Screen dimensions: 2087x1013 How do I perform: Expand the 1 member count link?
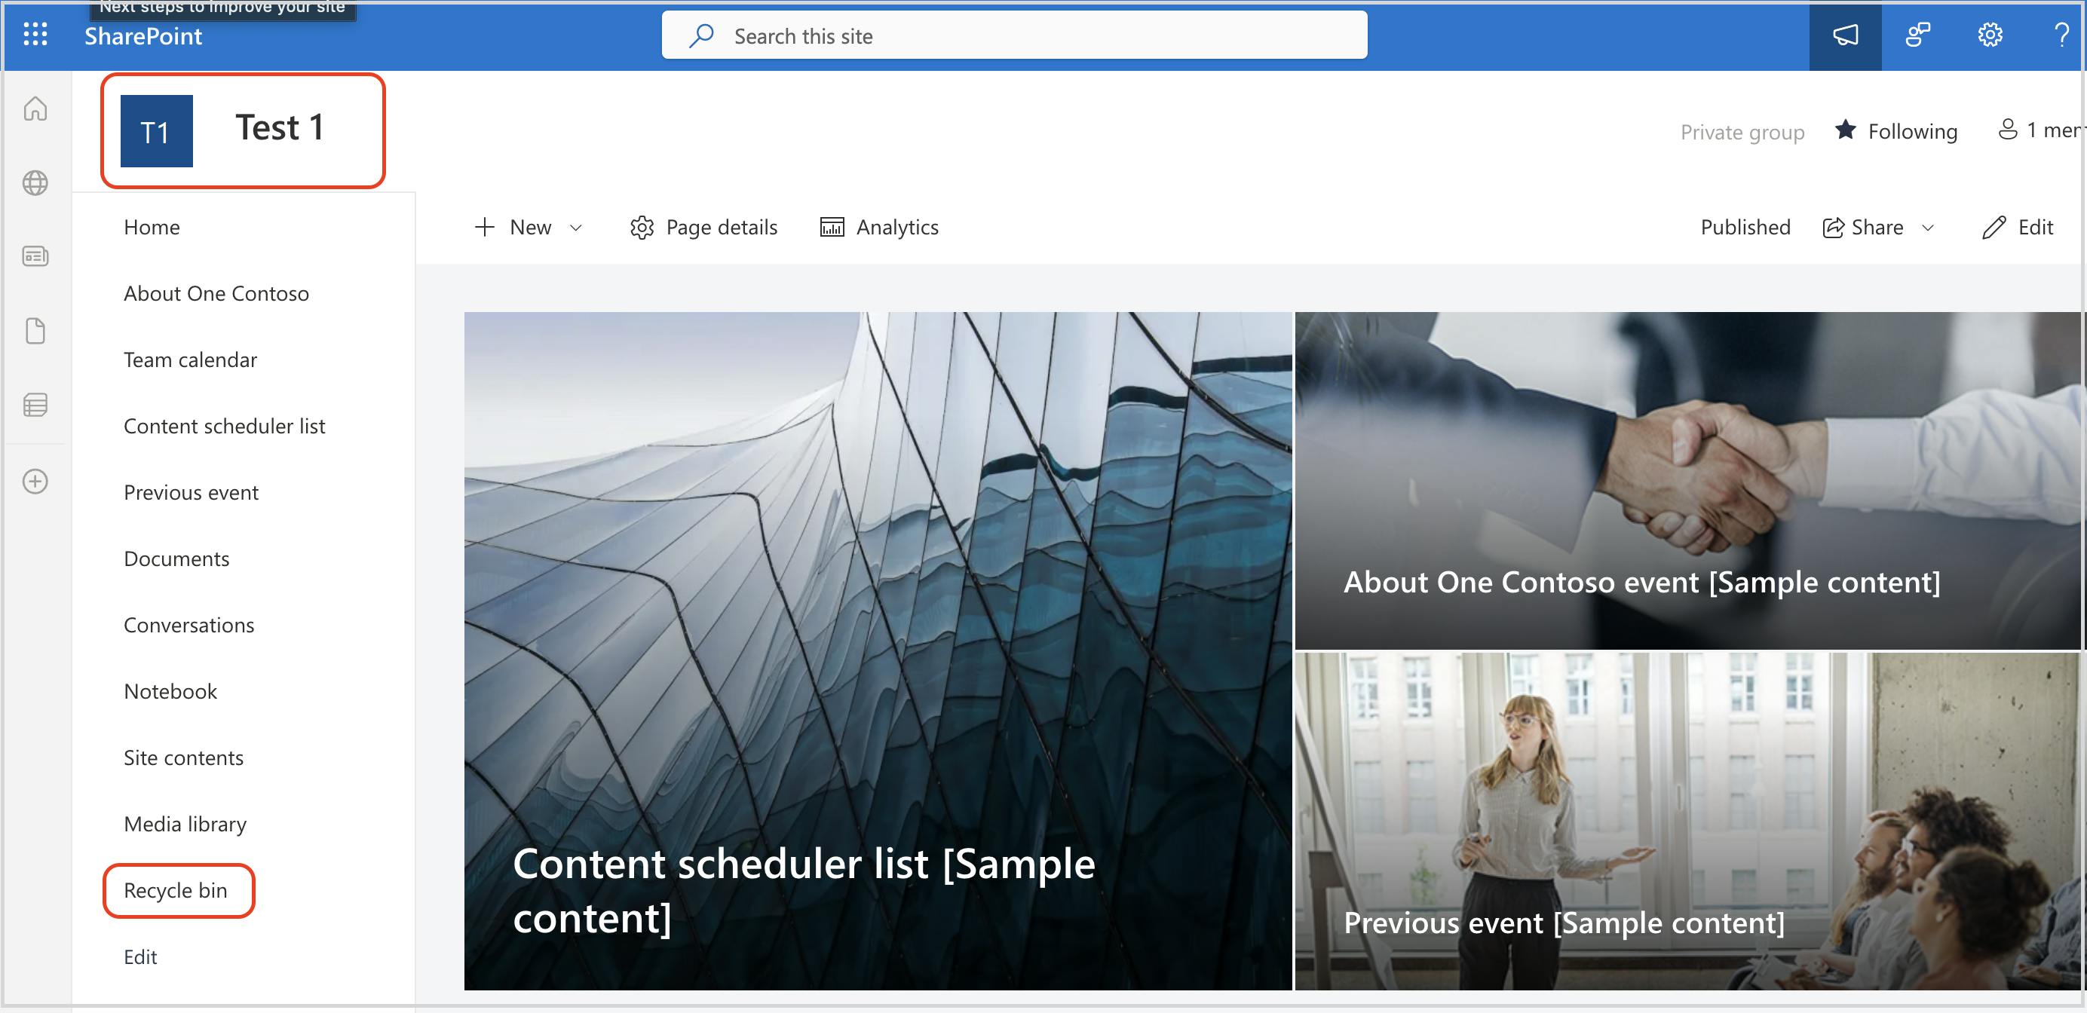2036,129
